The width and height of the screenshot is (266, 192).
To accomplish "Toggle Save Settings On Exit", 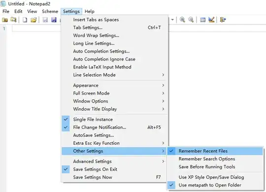I will click(114, 169).
